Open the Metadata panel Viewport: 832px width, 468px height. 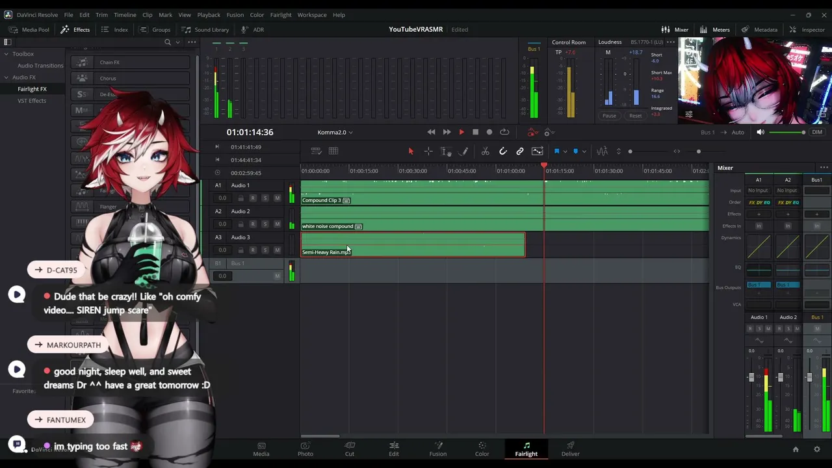[759, 29]
